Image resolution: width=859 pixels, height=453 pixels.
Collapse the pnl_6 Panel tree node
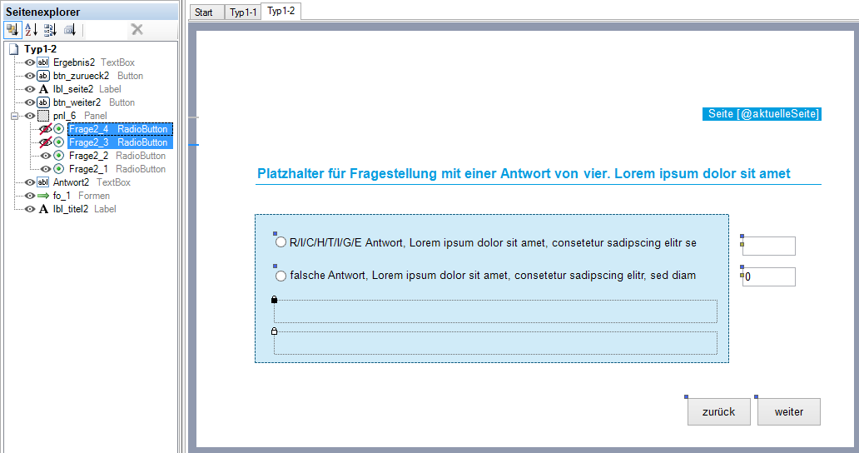[14, 116]
